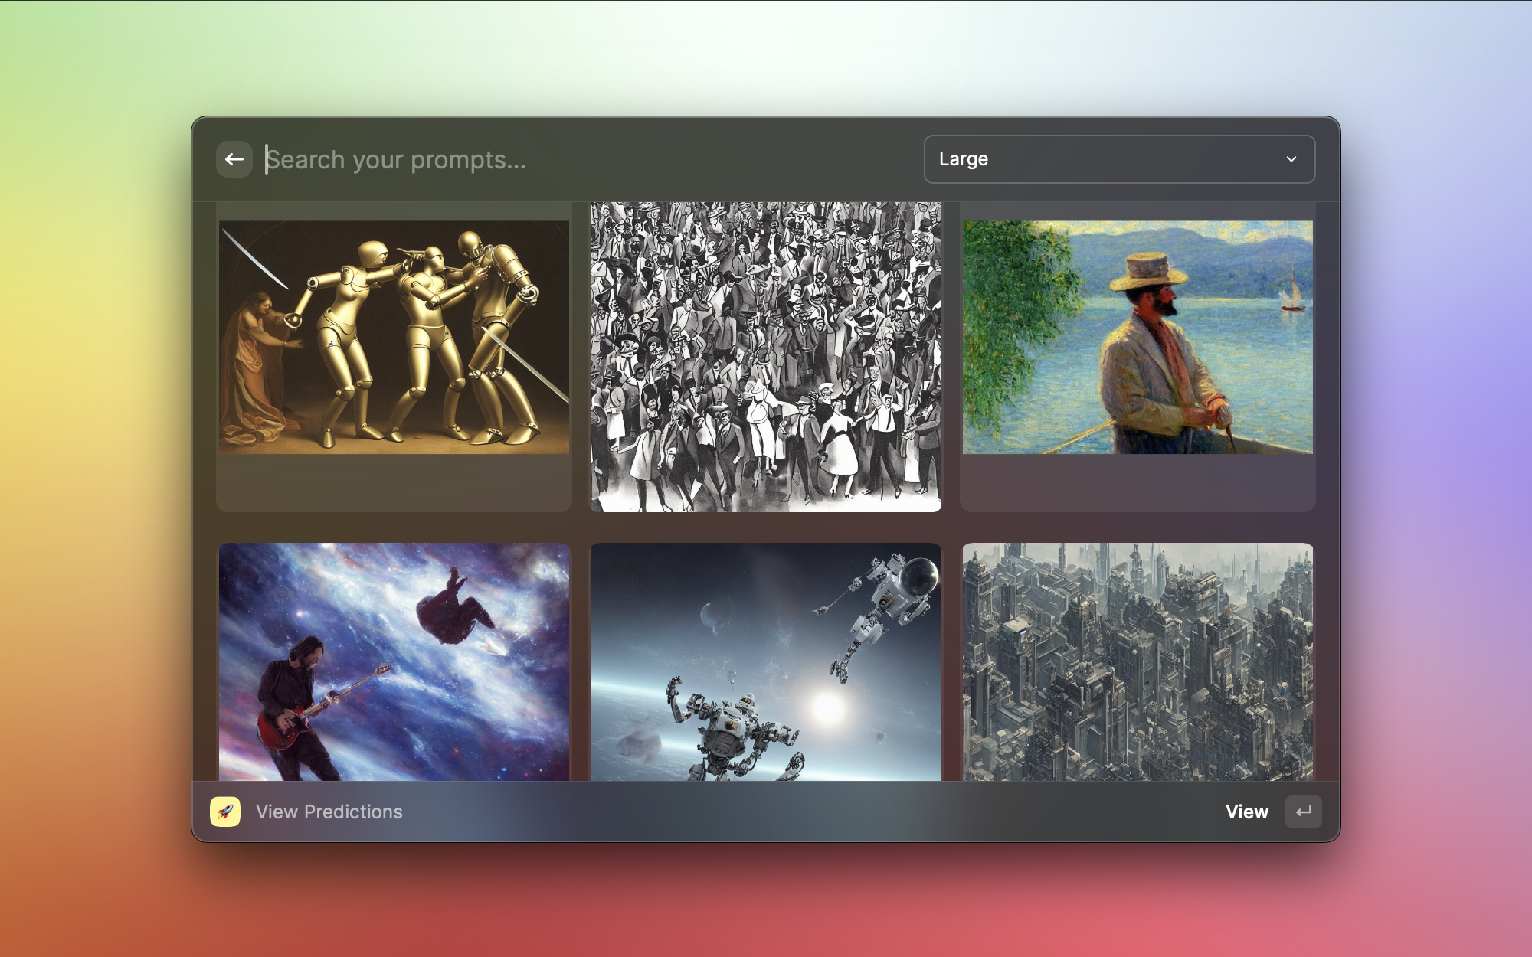Click the rocket extension icon
This screenshot has width=1532, height=957.
(225, 812)
